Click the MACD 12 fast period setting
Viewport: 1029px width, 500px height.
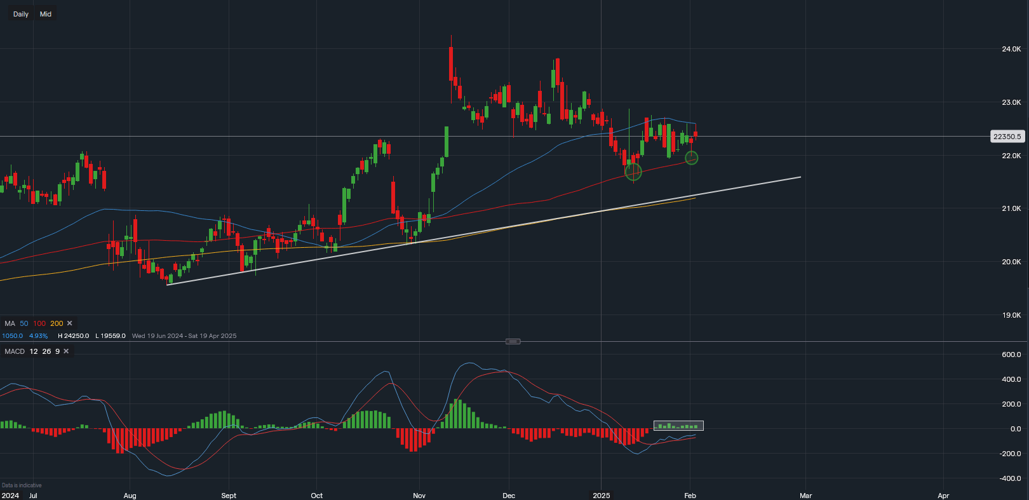click(x=34, y=351)
